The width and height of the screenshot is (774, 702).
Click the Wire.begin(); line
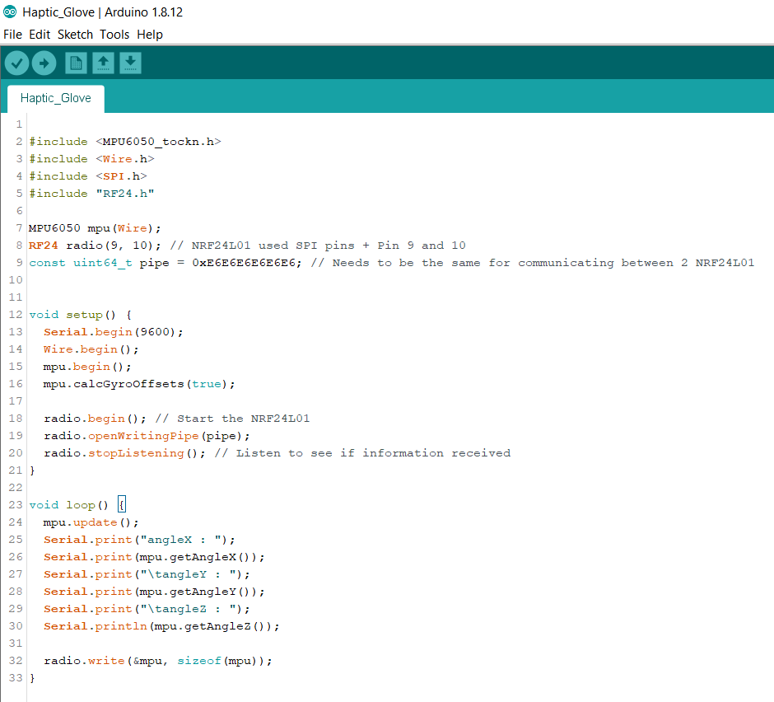click(x=91, y=349)
